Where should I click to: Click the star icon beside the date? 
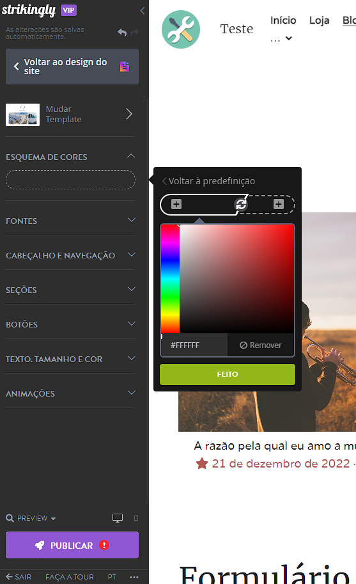click(x=202, y=464)
